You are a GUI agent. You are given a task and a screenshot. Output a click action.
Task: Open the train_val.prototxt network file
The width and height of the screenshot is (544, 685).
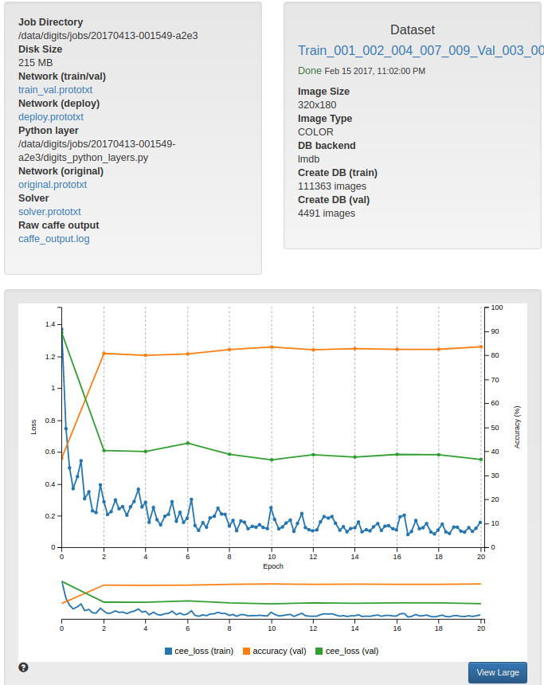(x=55, y=89)
